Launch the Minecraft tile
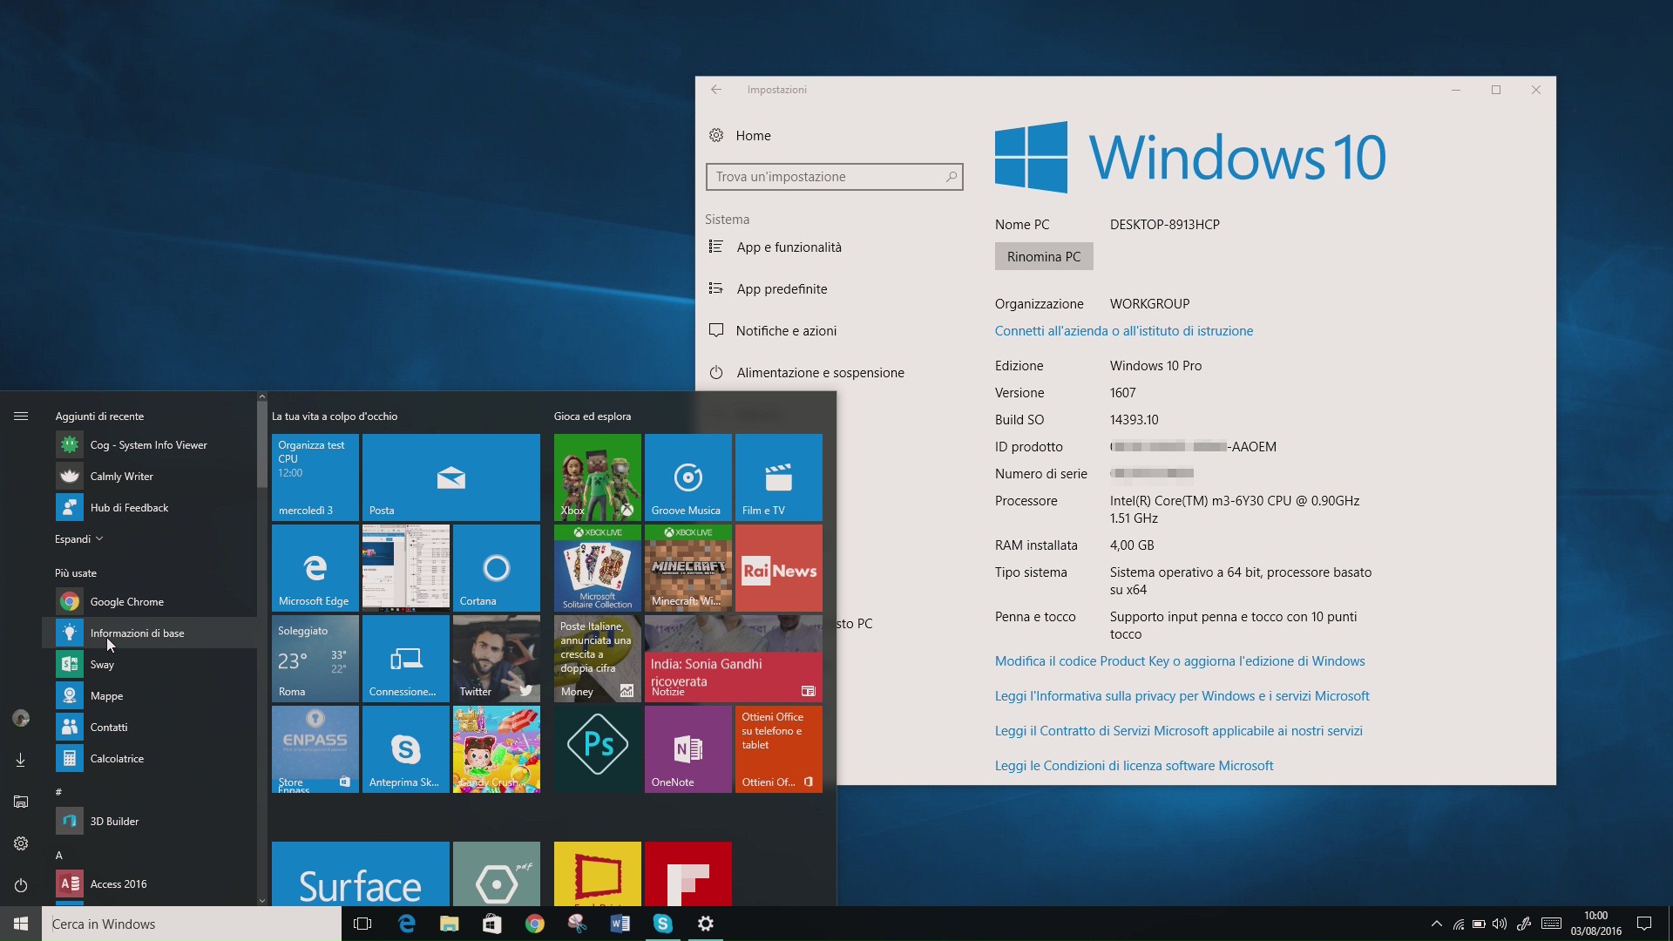 [x=688, y=568]
